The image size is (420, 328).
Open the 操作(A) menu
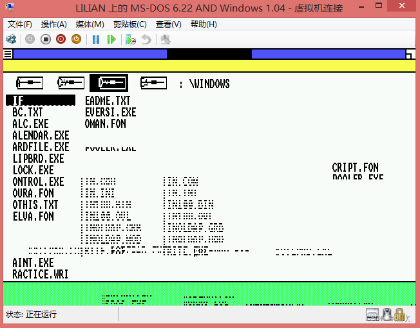[x=54, y=24]
